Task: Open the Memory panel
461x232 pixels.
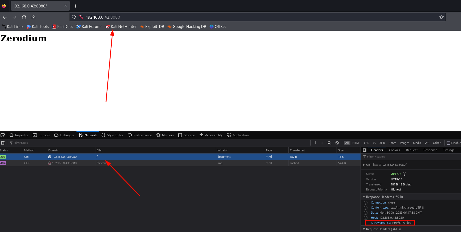Action: (165, 135)
